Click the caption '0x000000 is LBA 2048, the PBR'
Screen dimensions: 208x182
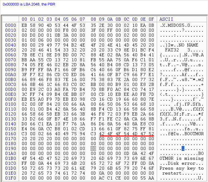(29, 4)
